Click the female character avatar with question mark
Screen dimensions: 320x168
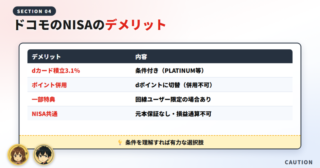(18, 155)
